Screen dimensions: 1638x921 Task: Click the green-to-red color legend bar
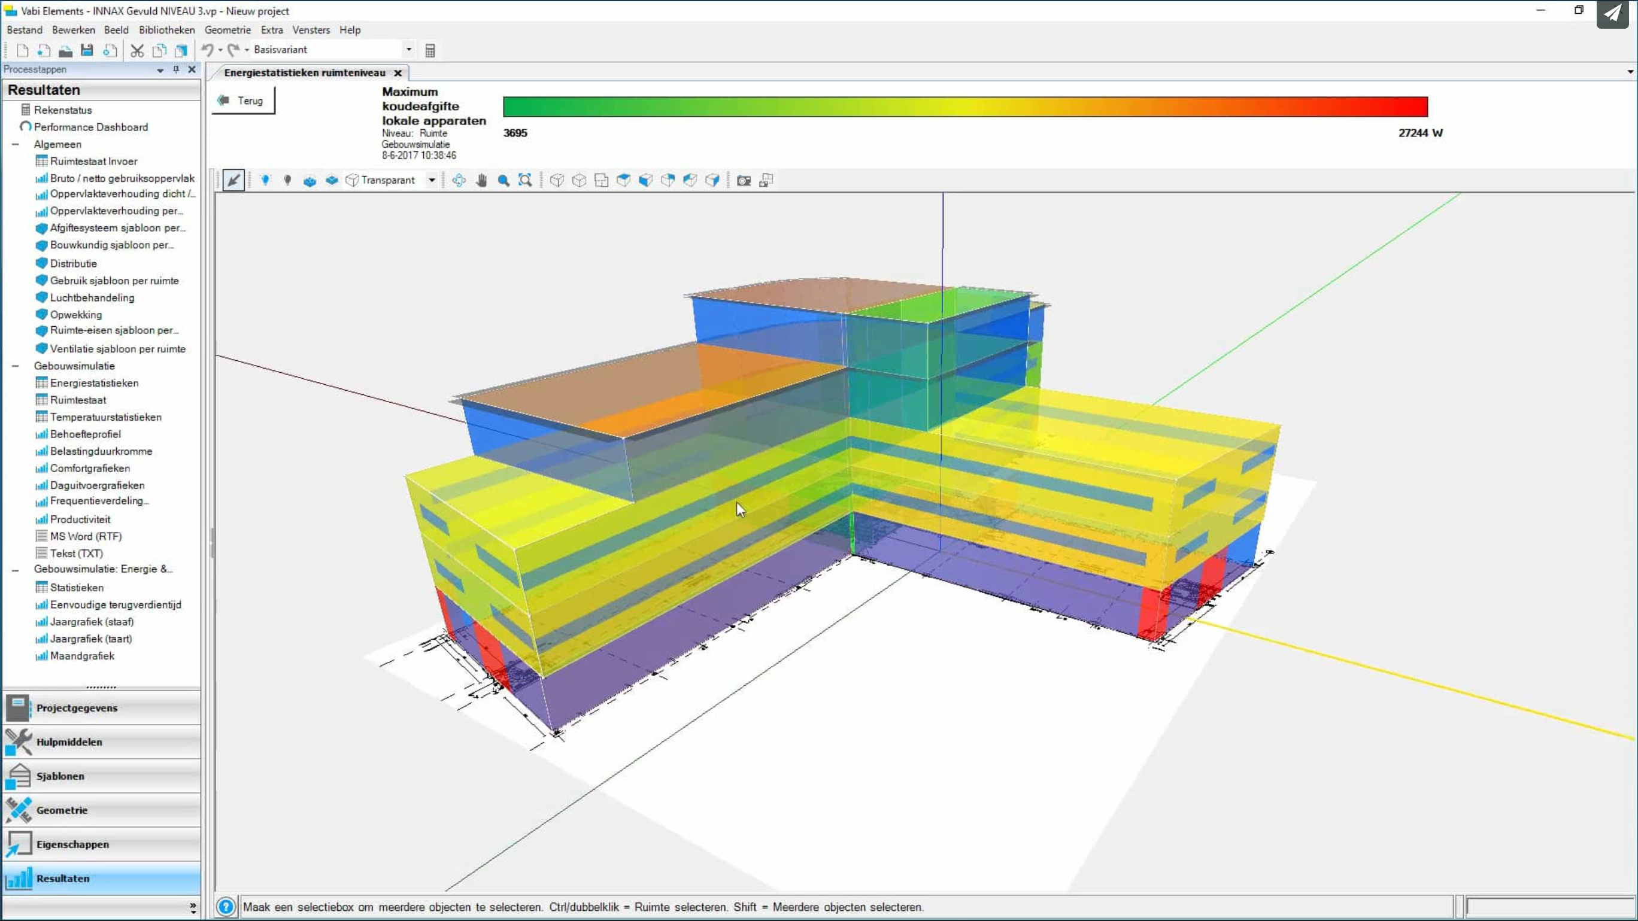click(964, 107)
